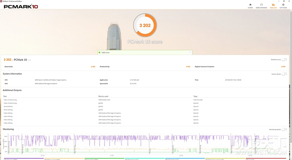292x160 pixels.
Task: Click the Device used column header
Action: pos(103,97)
